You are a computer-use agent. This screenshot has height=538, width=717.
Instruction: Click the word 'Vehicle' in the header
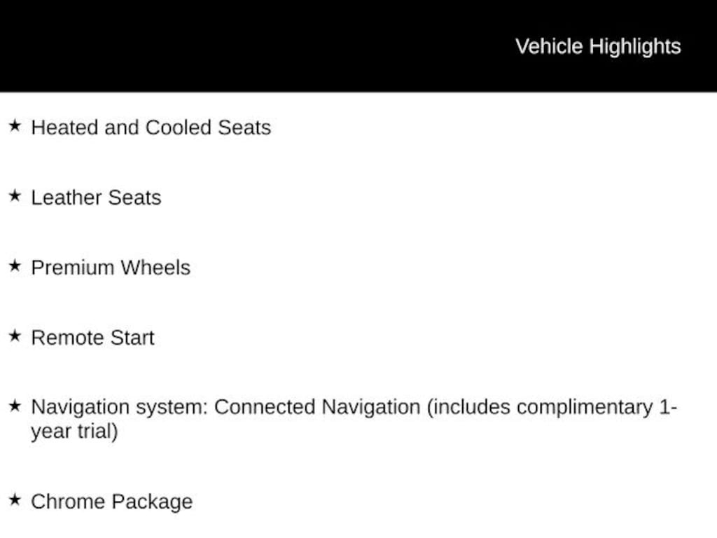pyautogui.click(x=549, y=46)
